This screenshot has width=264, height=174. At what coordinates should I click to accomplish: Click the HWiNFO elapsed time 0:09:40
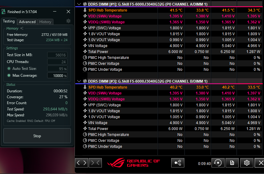[x=204, y=164]
